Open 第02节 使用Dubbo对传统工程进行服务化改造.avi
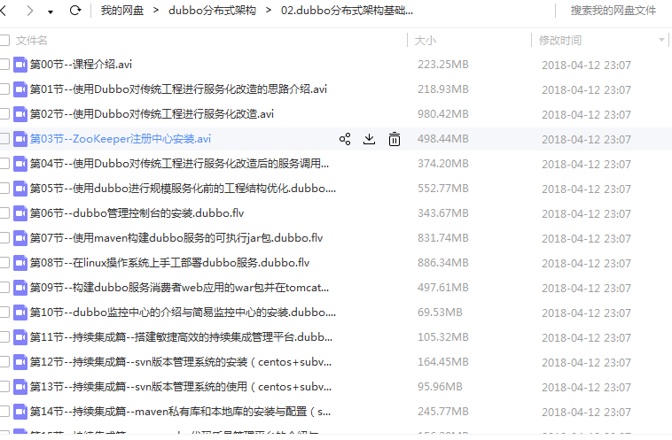The width and height of the screenshot is (672, 440). pyautogui.click(x=152, y=114)
